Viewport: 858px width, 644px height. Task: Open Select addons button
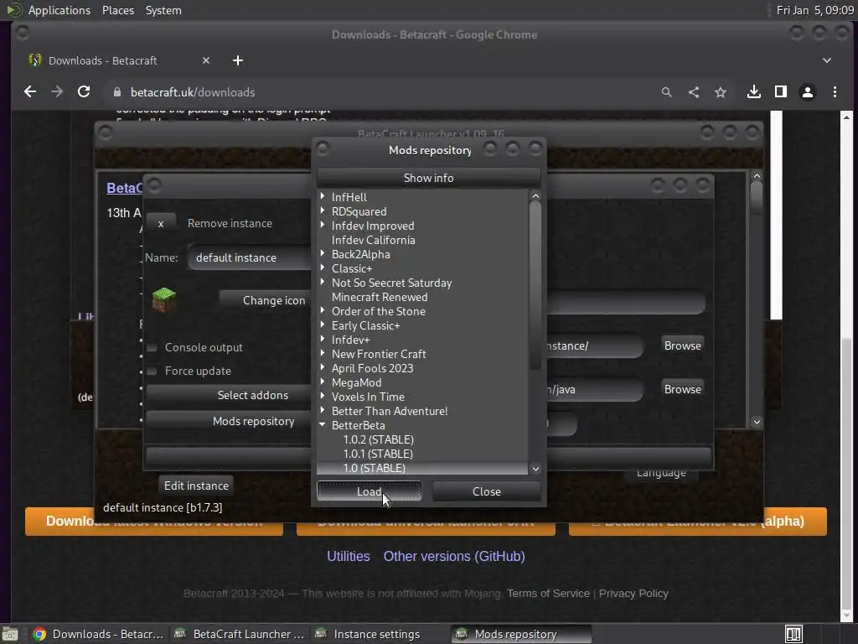229,395
